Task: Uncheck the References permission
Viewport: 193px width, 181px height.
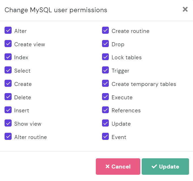Action: 105,110
